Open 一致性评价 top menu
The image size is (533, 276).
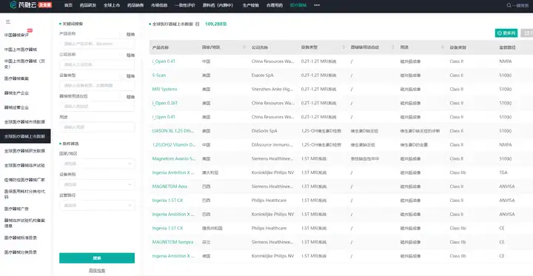pos(185,5)
